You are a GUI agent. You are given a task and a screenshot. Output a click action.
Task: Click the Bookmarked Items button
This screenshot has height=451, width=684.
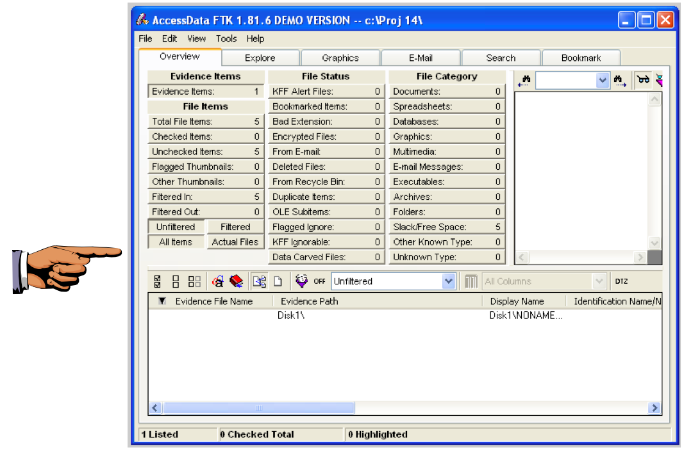point(326,106)
